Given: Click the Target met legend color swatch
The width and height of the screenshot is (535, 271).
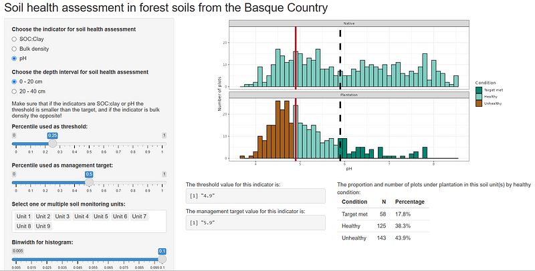Looking at the screenshot, I should coord(479,90).
